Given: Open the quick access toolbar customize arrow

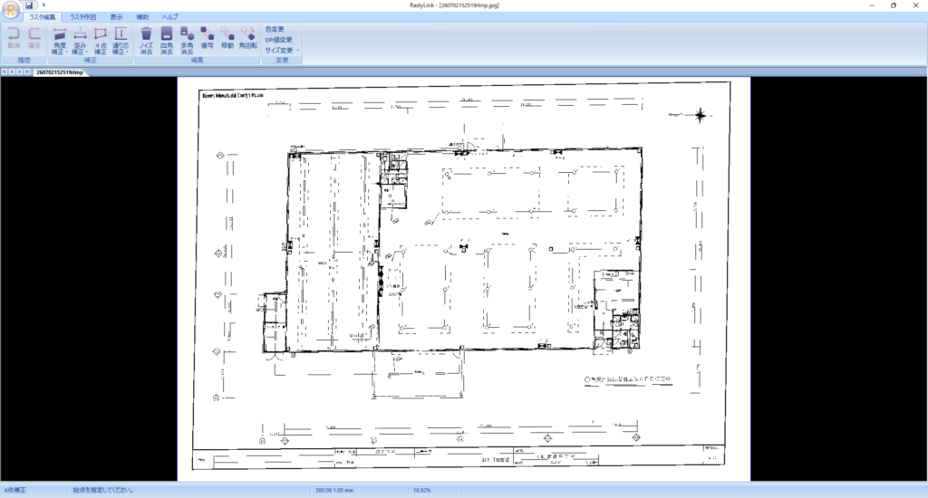Looking at the screenshot, I should click(43, 5).
